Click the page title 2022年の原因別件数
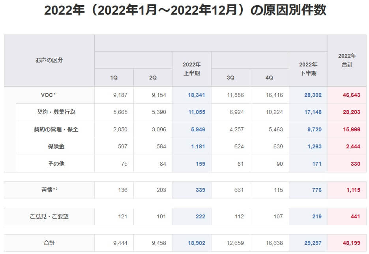 pyautogui.click(x=185, y=10)
